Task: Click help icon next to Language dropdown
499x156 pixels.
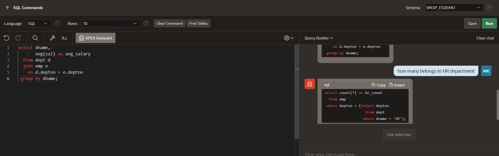Action: [x=57, y=24]
